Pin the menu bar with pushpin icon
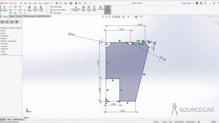 pyautogui.click(x=52, y=3)
